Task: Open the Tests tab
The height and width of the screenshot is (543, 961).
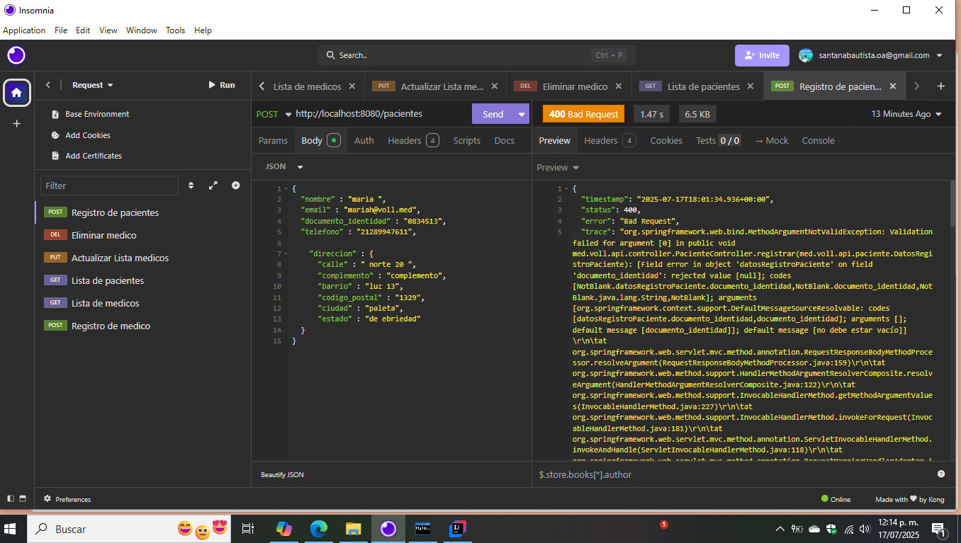Action: 718,140
